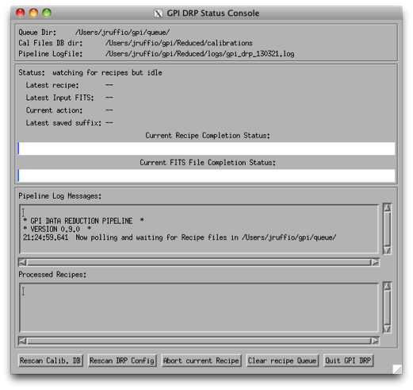
Task: Click the 'Latest saved suffix:' label
Action: pos(63,123)
